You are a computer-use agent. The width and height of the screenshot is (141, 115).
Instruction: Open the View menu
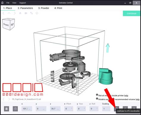pyautogui.click(x=14, y=3)
